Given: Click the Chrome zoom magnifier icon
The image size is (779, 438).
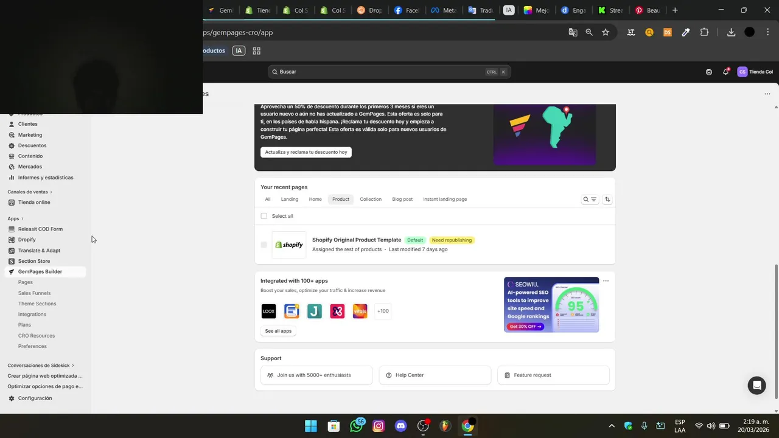Looking at the screenshot, I should (589, 32).
